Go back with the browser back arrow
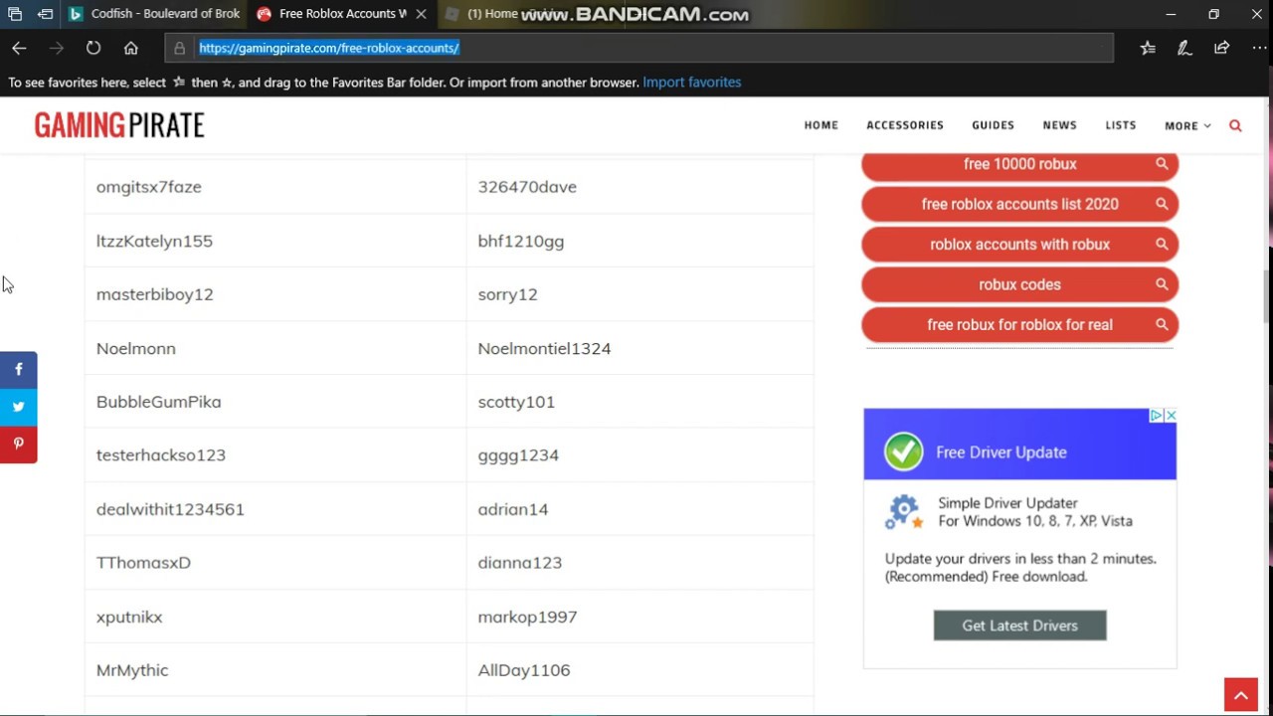 click(x=19, y=48)
